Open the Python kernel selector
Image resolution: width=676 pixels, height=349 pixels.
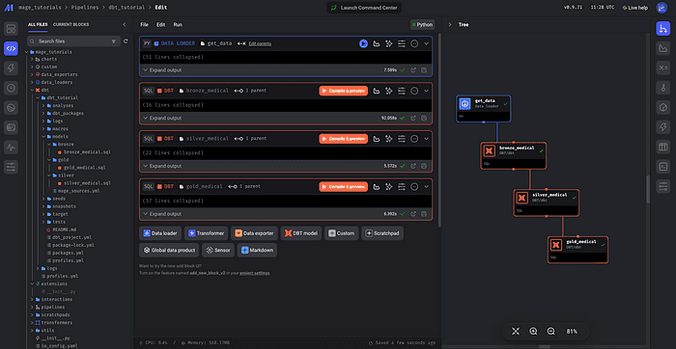[422, 24]
